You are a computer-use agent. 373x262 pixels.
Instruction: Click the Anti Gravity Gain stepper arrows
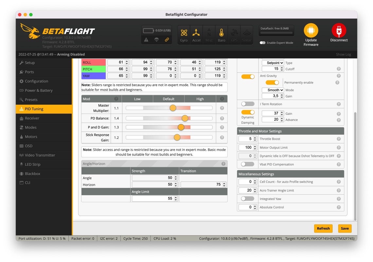[282, 96]
